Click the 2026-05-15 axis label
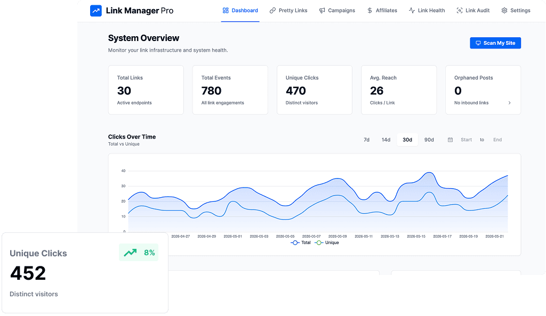This screenshot has height=316, width=546. (x=416, y=236)
